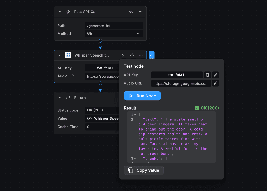Collapse the Rest API Call node

60,12
